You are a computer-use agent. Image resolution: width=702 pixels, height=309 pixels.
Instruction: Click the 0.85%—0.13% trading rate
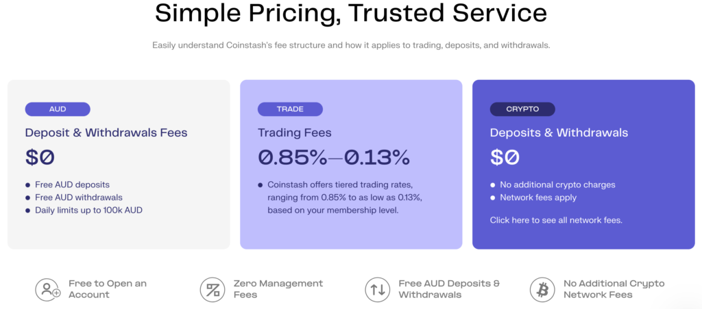point(334,157)
